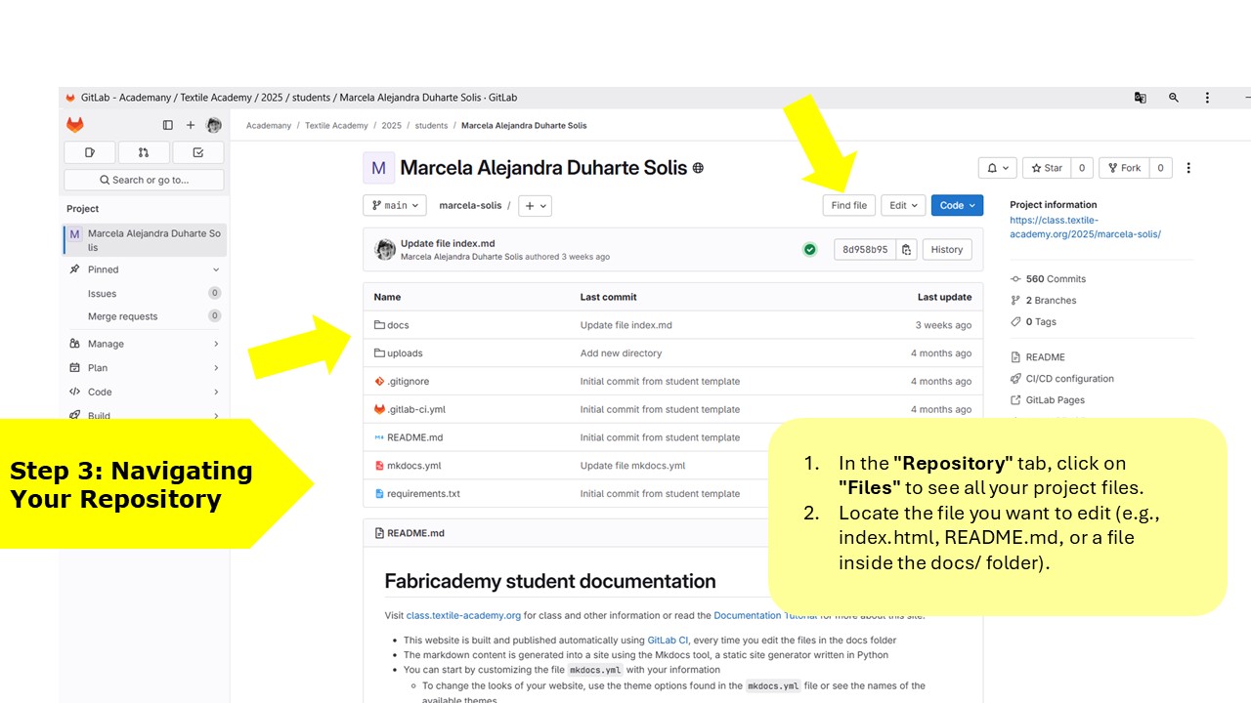Expand the Code sidebar menu

coord(144,392)
